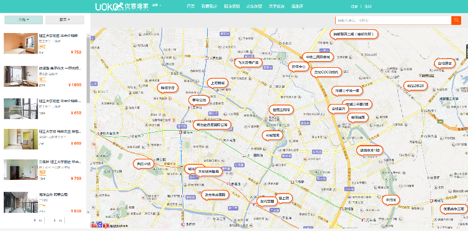This screenshot has width=468, height=231.
Task: Open the 房东加盟 menu item
Action: click(255, 6)
